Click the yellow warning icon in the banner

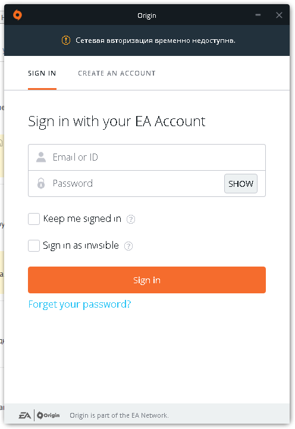tap(66, 40)
